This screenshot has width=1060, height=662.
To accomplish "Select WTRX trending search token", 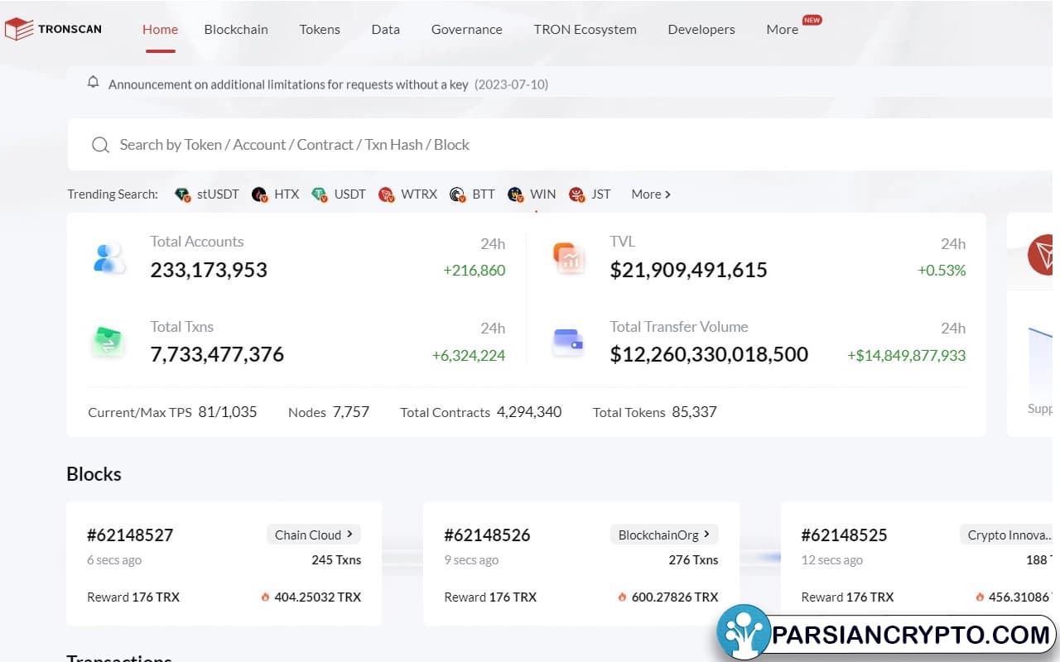I will click(x=408, y=194).
